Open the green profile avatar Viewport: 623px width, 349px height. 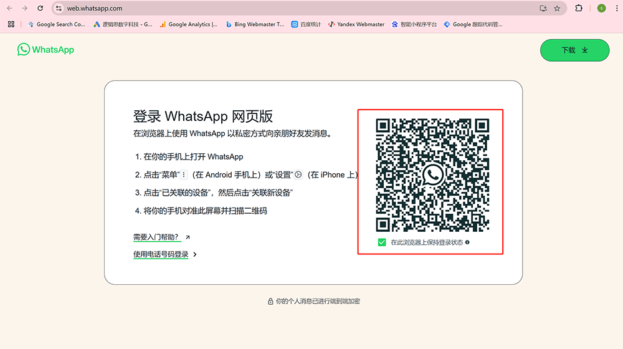coord(602,8)
